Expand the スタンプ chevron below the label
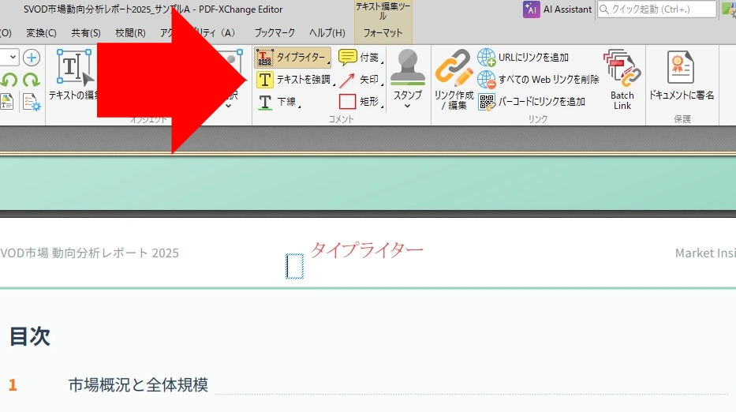The height and width of the screenshot is (412, 736). coord(407,107)
